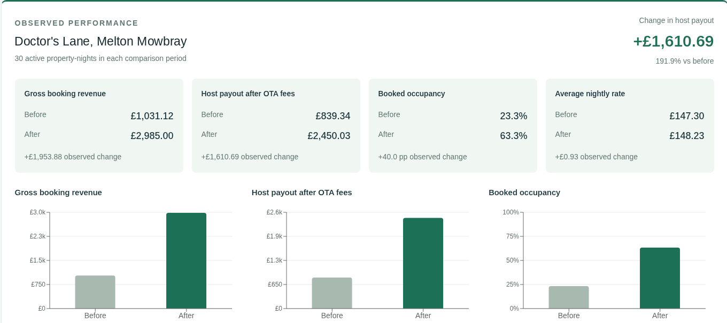Select the large green +£1,610.69 headline figure
The width and height of the screenshot is (727, 323).
pyautogui.click(x=674, y=41)
